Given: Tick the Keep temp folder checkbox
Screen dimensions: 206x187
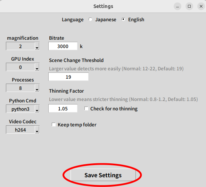Looking at the screenshot, I should (53, 125).
